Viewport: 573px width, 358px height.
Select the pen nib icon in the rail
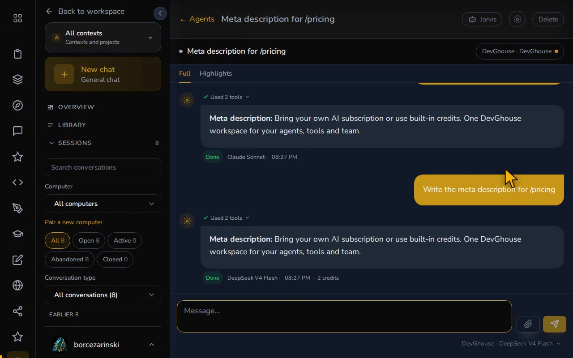pyautogui.click(x=17, y=208)
